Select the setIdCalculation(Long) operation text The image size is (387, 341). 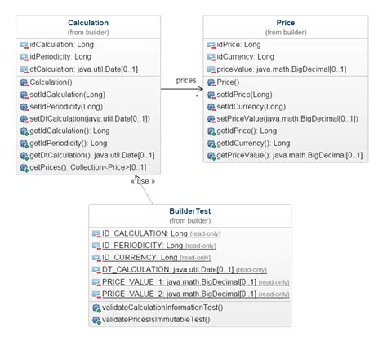point(68,95)
